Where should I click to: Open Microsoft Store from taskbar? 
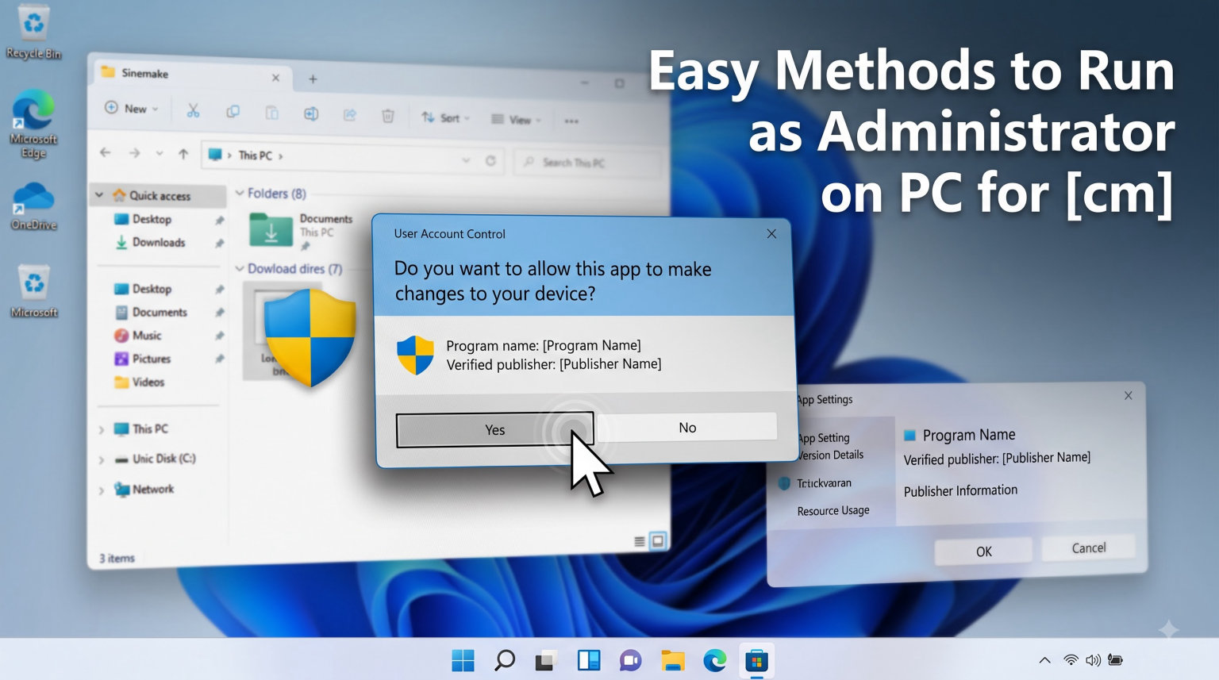coord(756,660)
